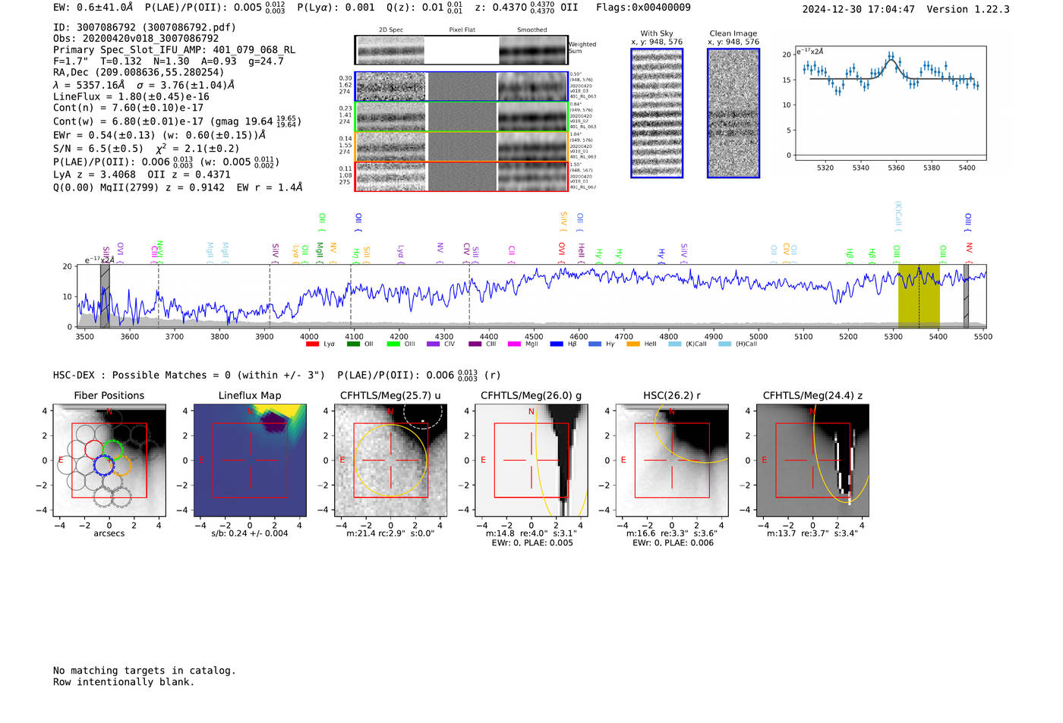
Task: Click the Obs: 20200420v018_3007086792 line
Action: 136,39
